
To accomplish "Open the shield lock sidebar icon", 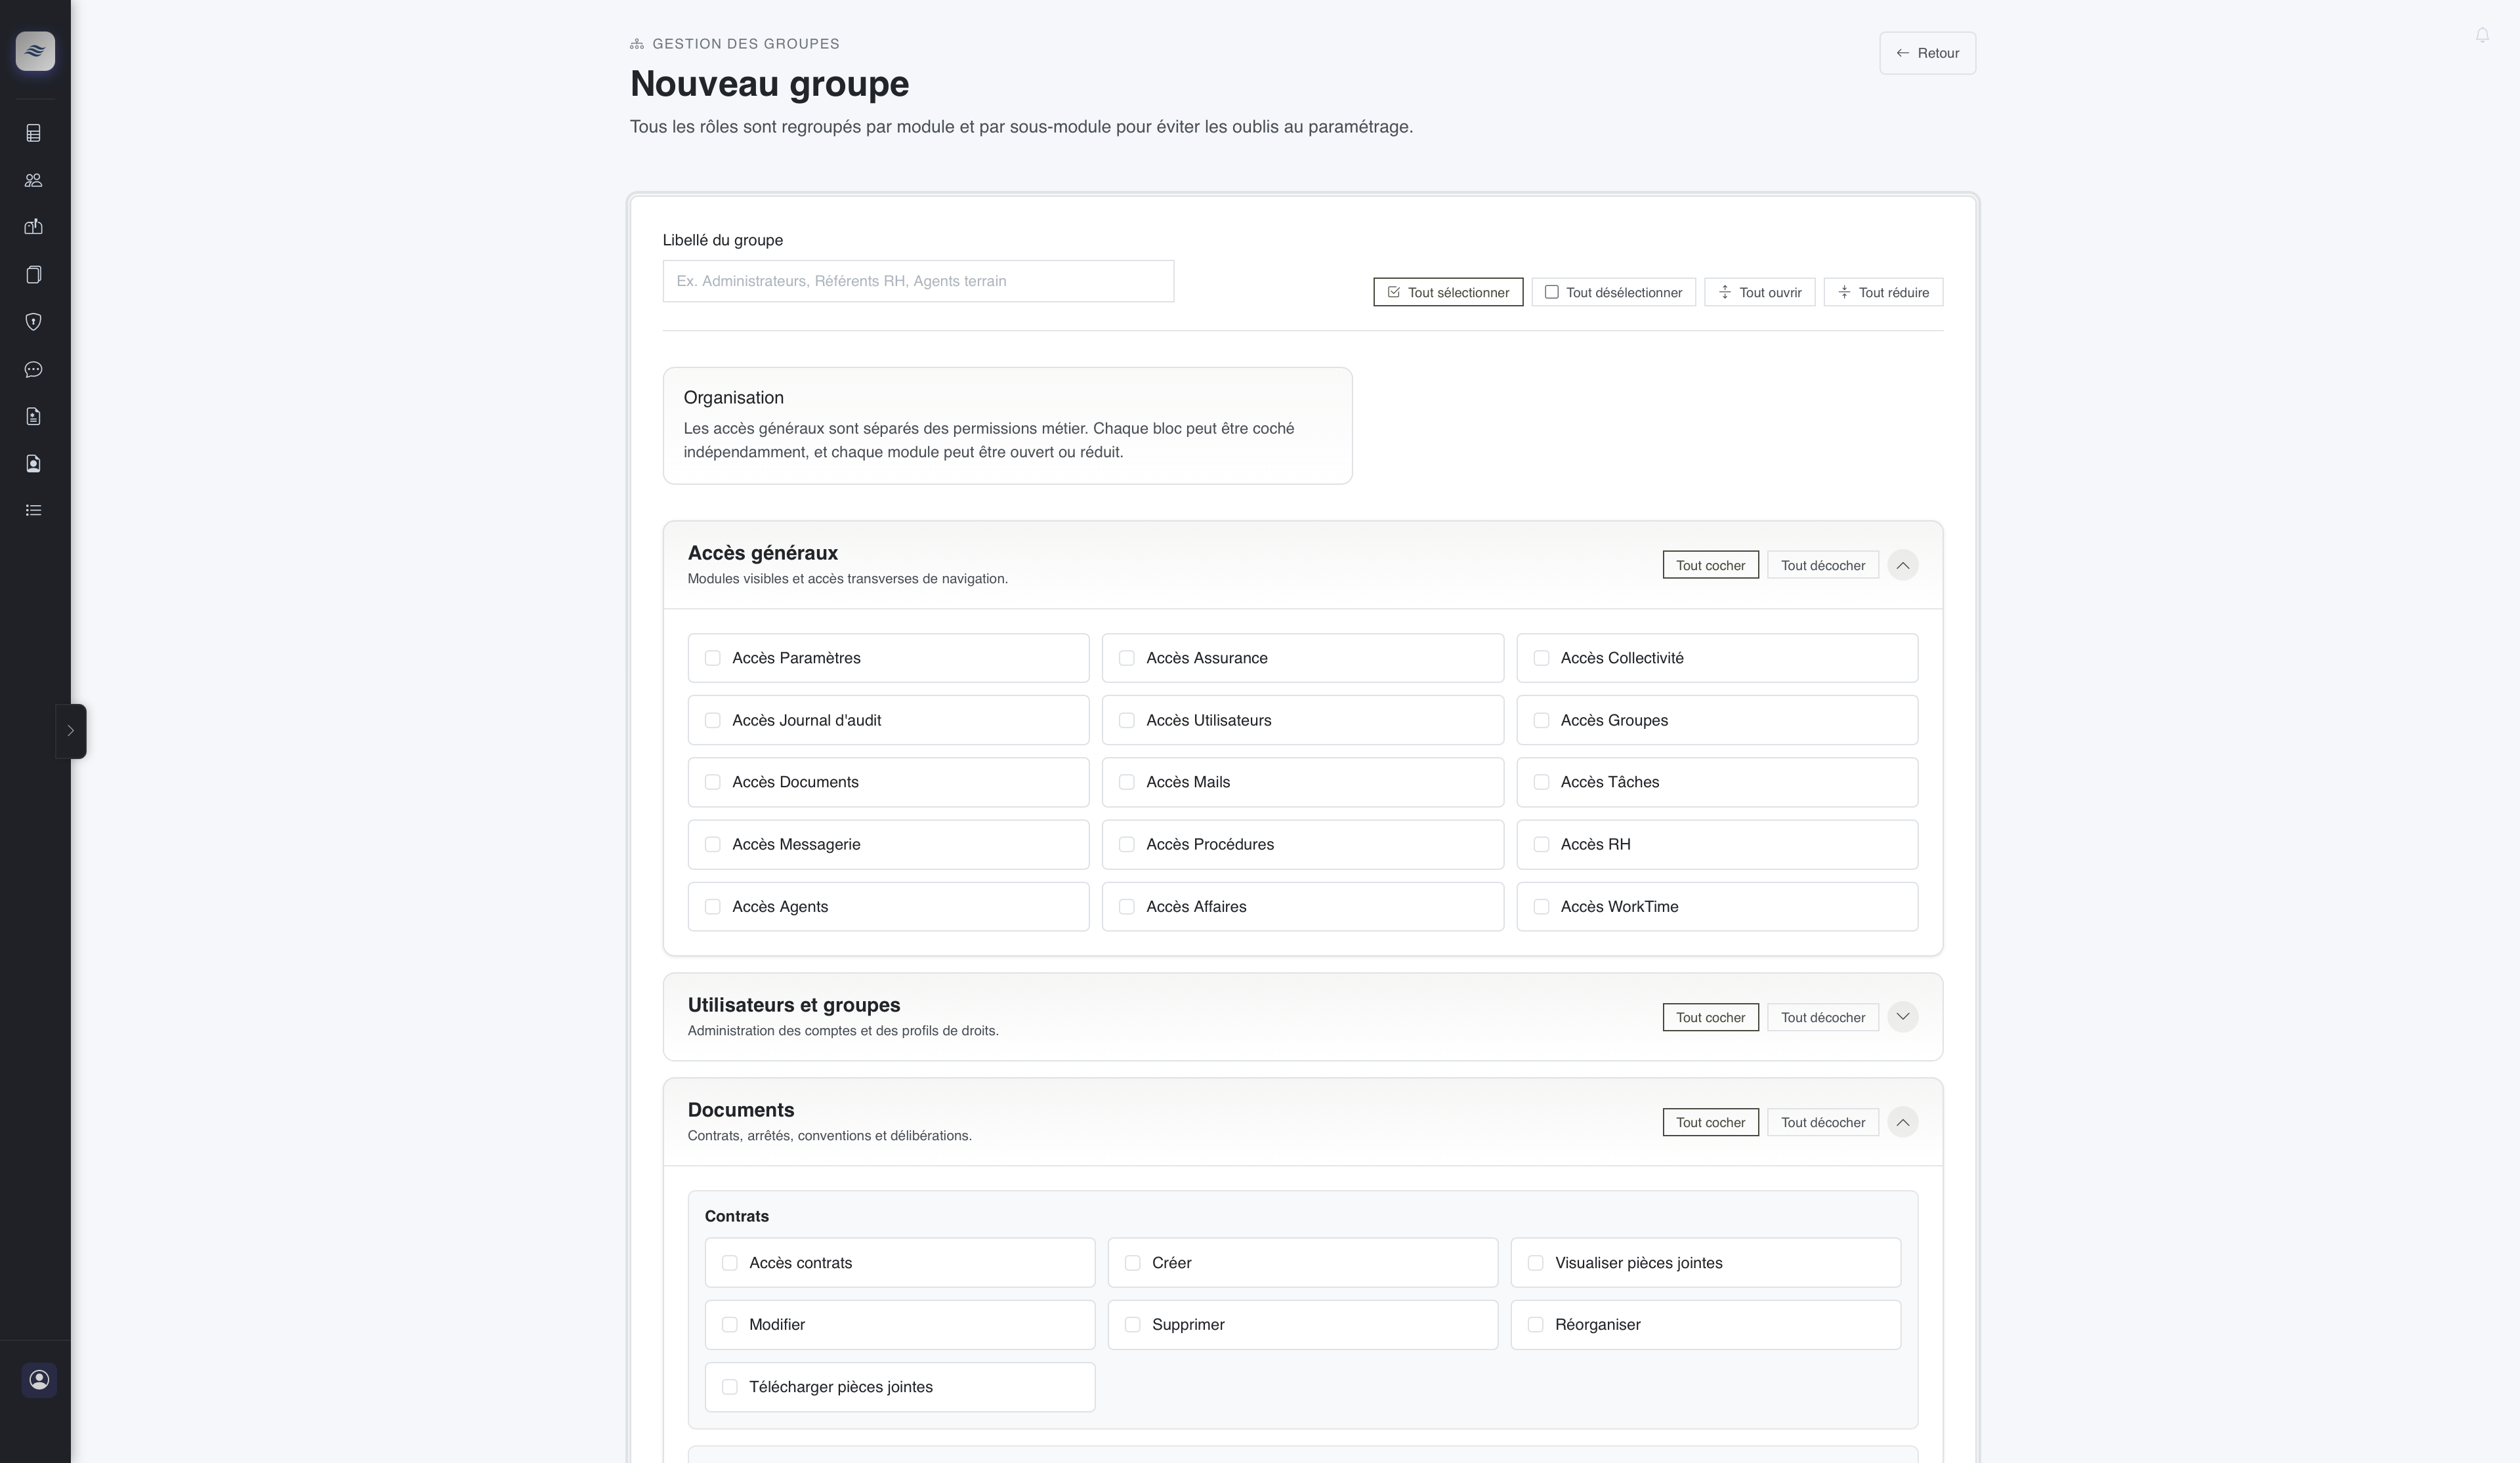I will pyautogui.click(x=33, y=322).
